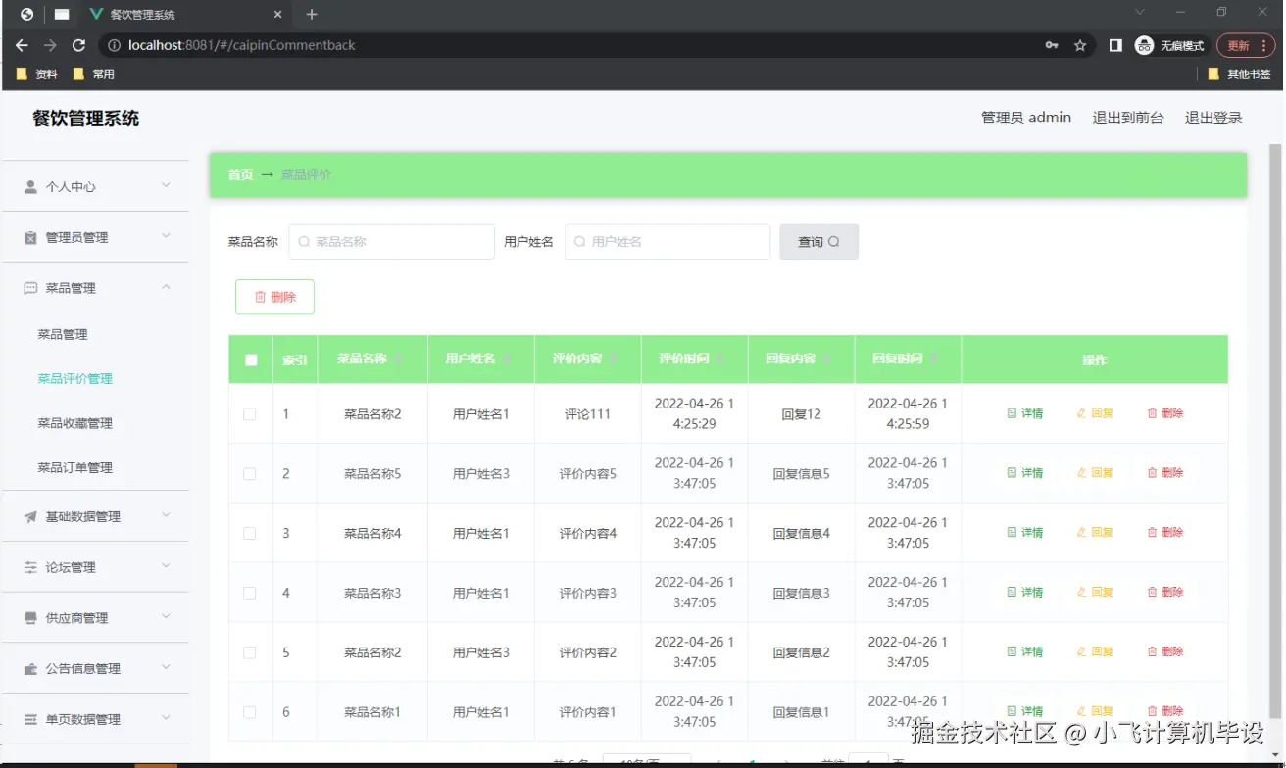Open the browser side panel icon

pos(1115,45)
